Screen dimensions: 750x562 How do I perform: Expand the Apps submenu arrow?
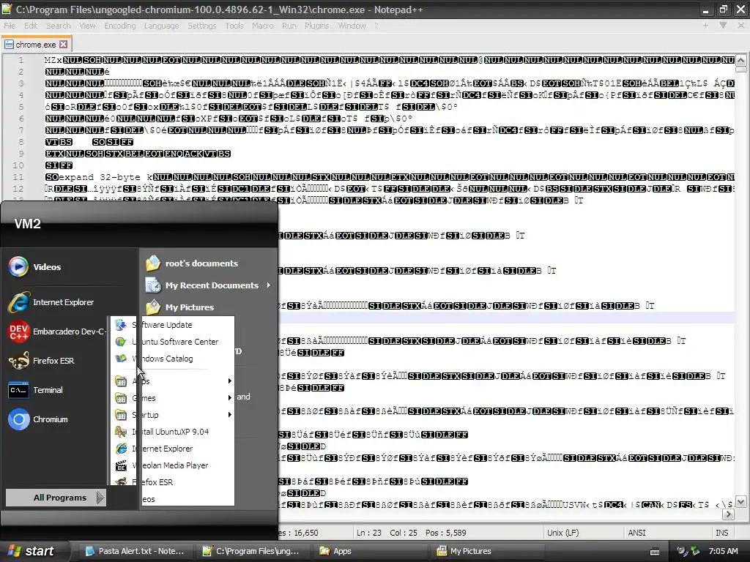pyautogui.click(x=229, y=381)
